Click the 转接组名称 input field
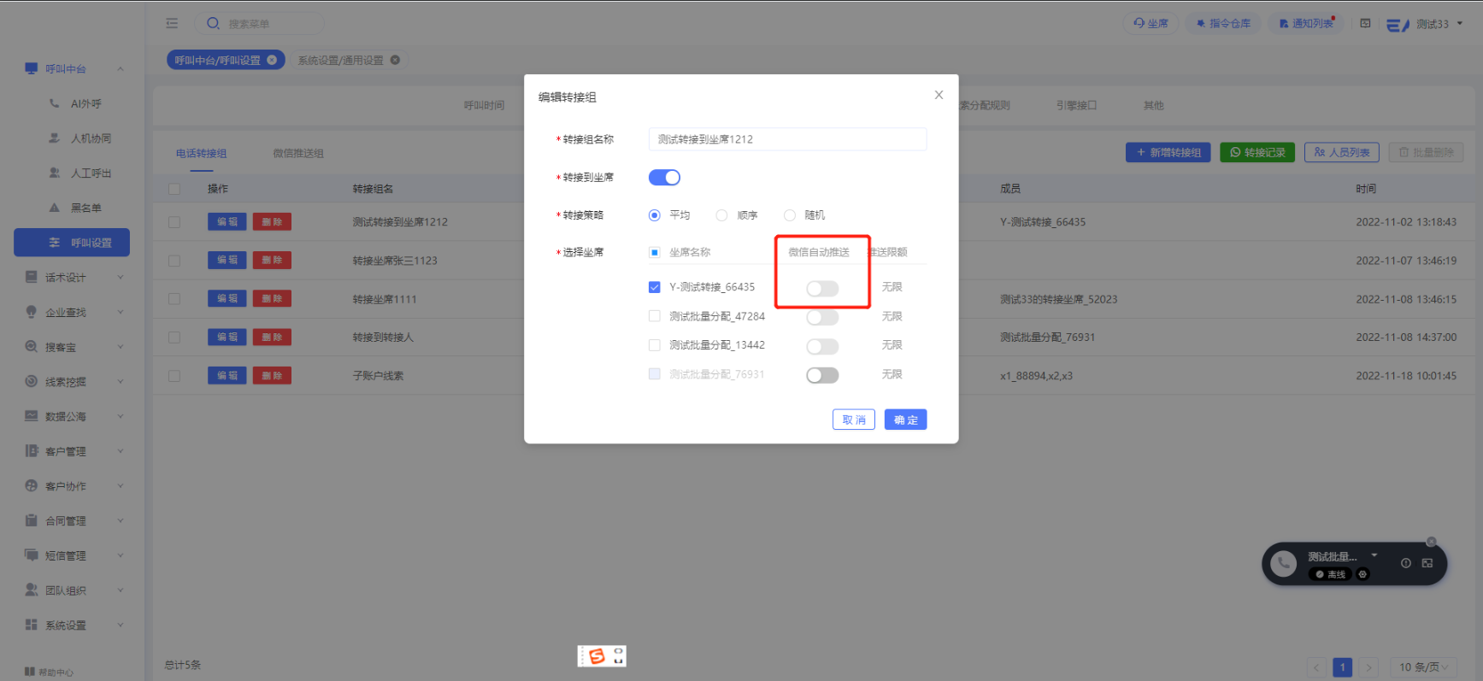Screen dimensions: 1483x681 [x=787, y=139]
